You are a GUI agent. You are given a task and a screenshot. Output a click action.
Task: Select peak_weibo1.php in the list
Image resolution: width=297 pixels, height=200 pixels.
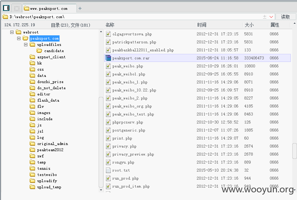point(129,74)
